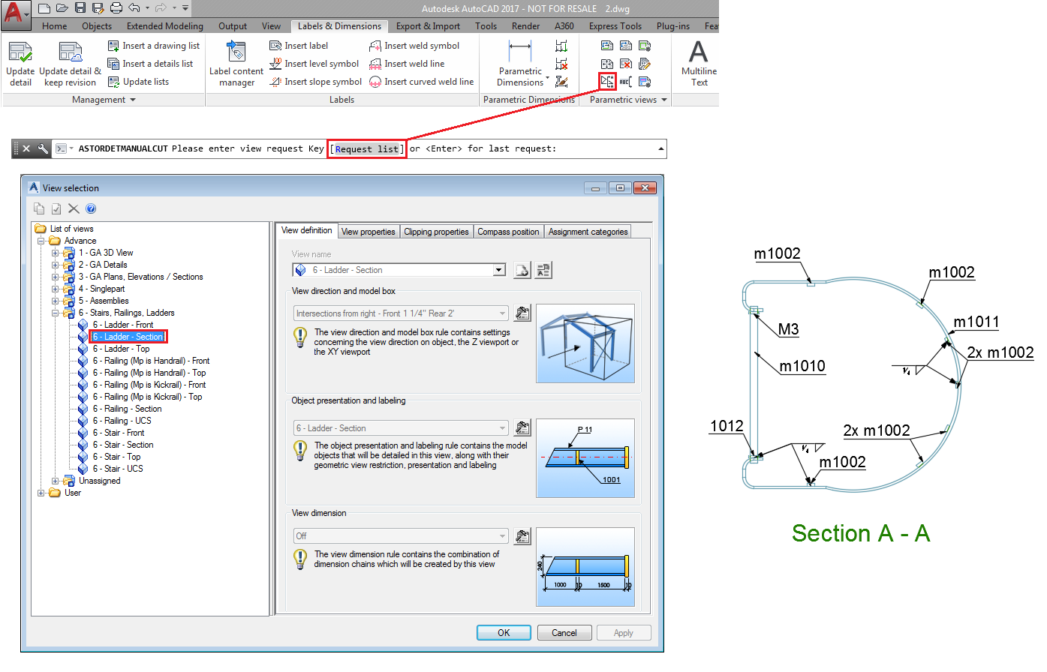Open the view direction rule dropdown
The width and height of the screenshot is (1047, 672).
(502, 313)
